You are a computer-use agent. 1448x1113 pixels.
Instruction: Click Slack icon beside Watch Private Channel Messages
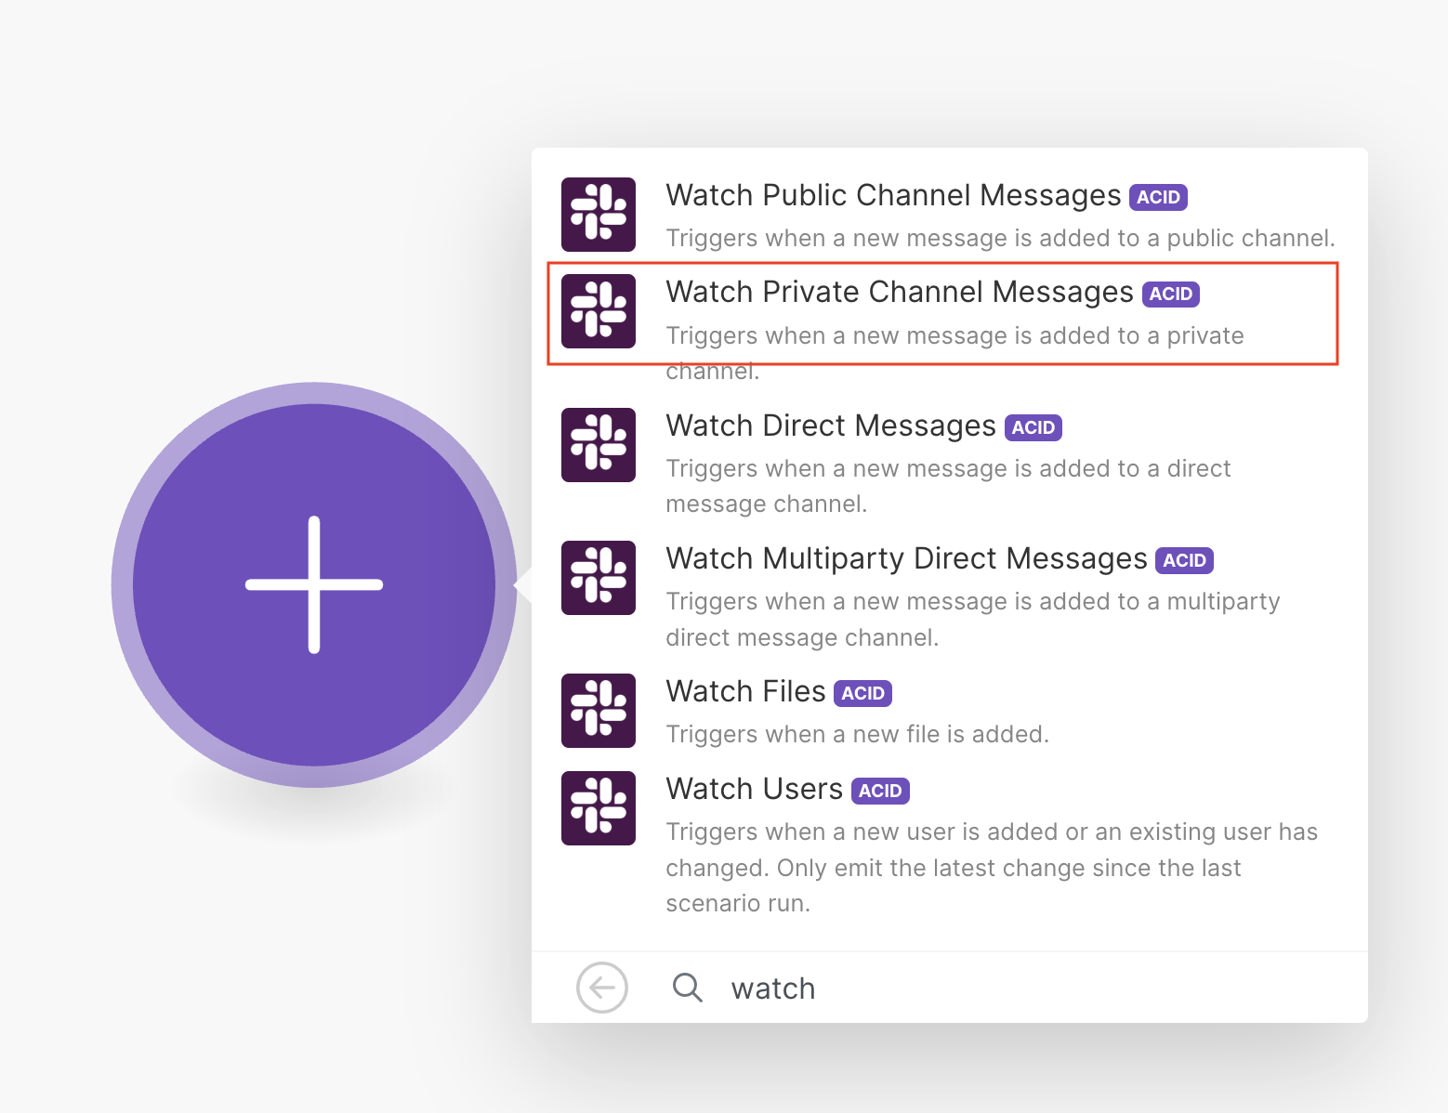[598, 311]
